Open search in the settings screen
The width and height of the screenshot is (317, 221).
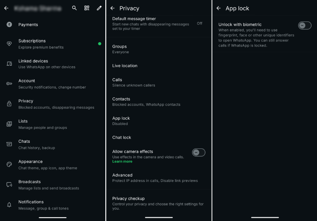point(74,8)
